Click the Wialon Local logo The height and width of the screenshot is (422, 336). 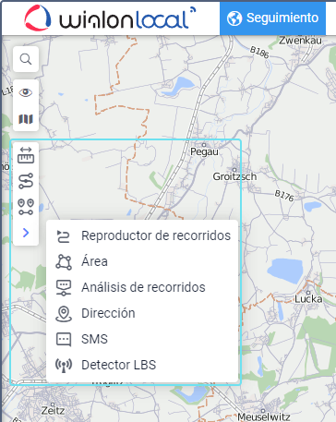110,18
